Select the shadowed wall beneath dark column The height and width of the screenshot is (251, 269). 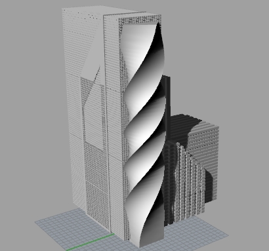(x=169, y=185)
